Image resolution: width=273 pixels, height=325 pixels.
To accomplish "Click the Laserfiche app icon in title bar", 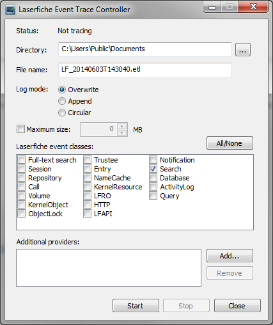I will pyautogui.click(x=10, y=10).
